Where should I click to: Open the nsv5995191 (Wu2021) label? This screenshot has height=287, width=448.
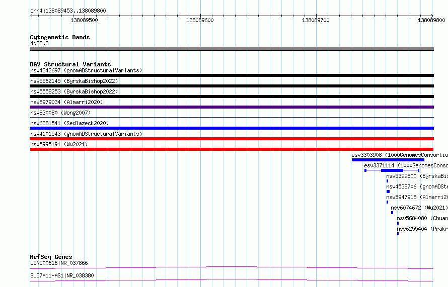pyautogui.click(x=59, y=144)
